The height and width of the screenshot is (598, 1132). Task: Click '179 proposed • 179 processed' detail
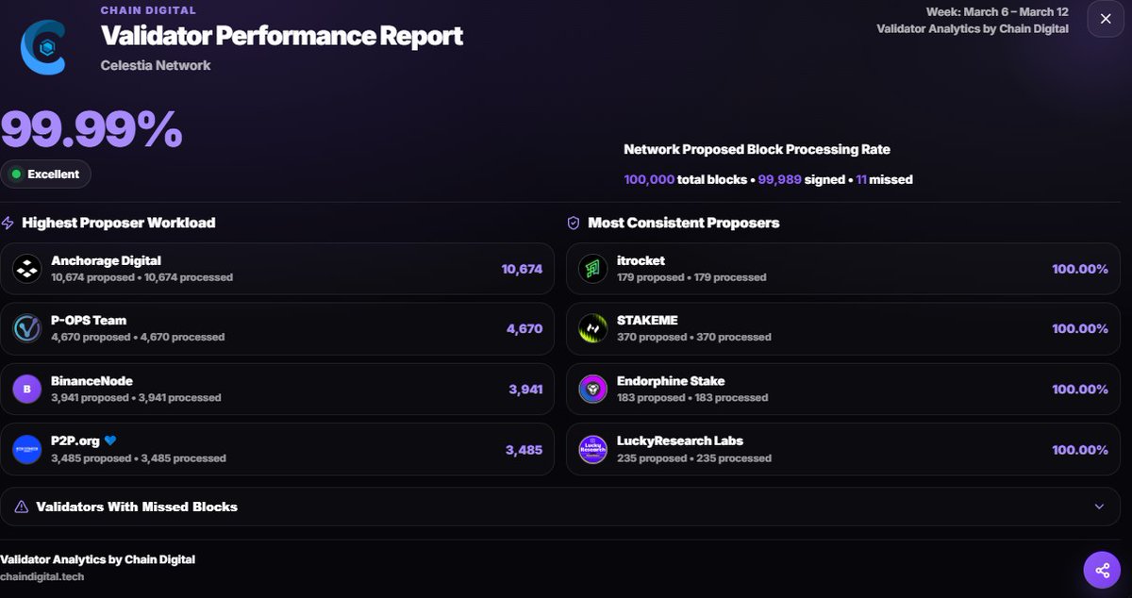[x=691, y=277]
